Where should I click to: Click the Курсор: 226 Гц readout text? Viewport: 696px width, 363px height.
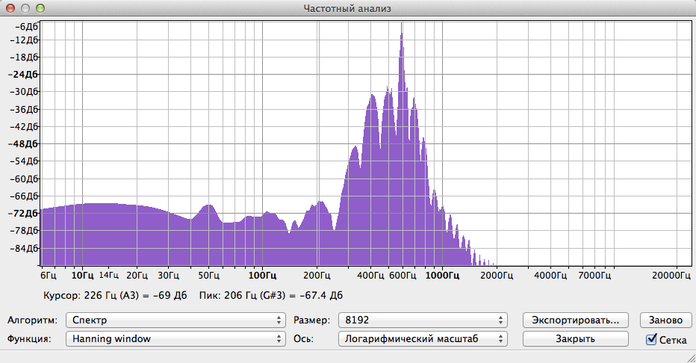[x=115, y=296]
